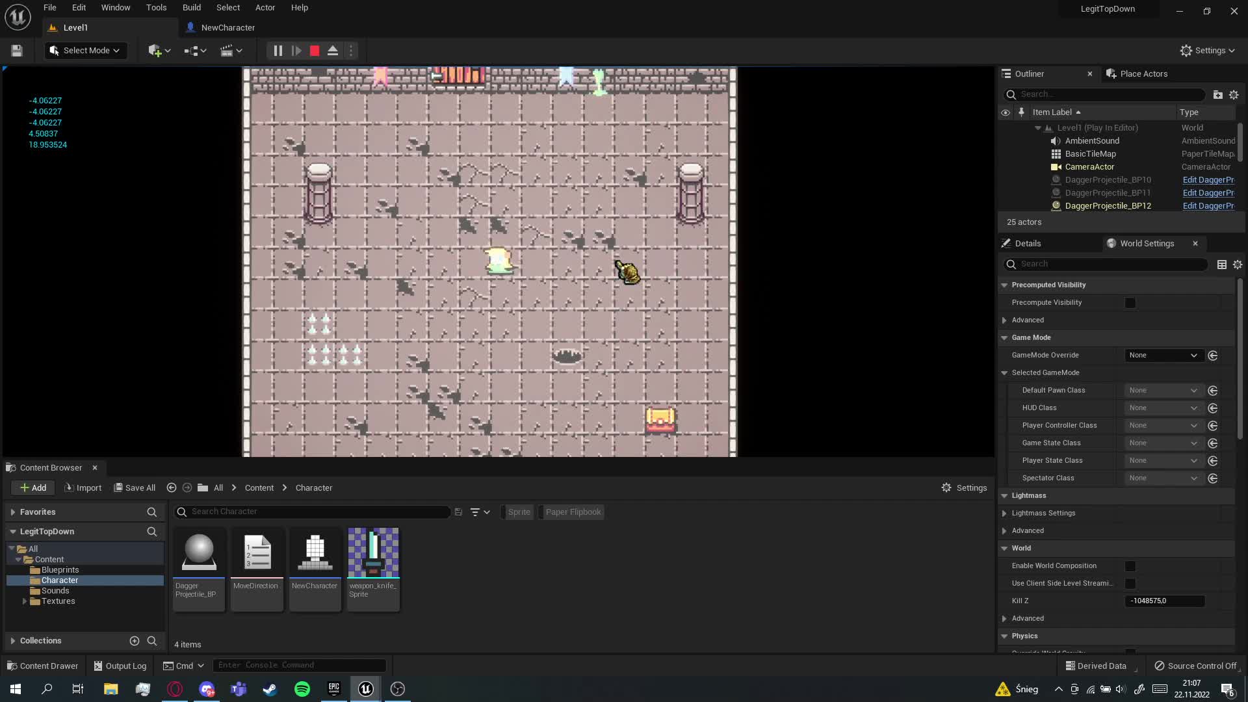Open the Spotify taskbar icon
This screenshot has width=1248, height=702.
click(302, 689)
